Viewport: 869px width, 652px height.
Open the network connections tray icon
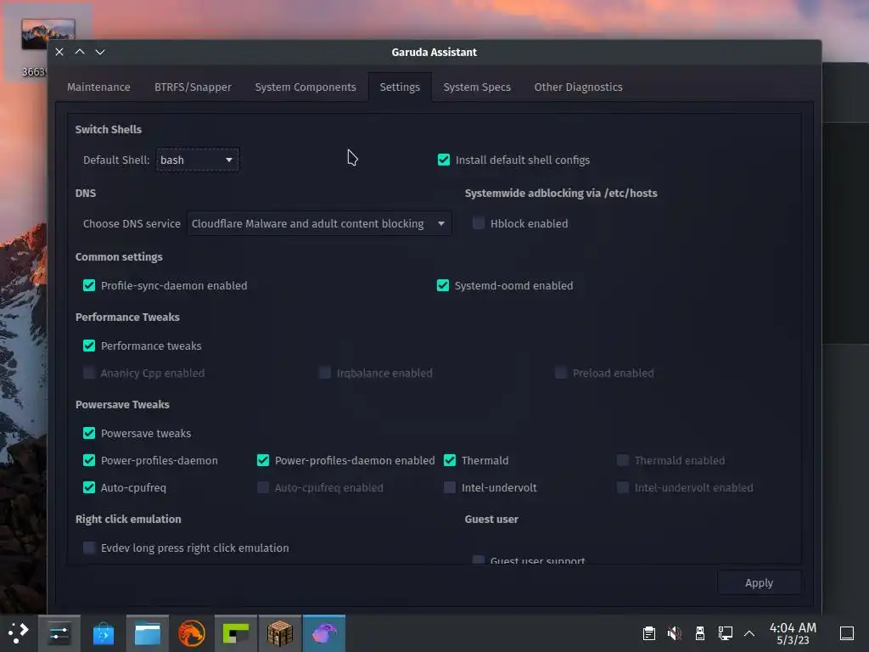point(725,633)
